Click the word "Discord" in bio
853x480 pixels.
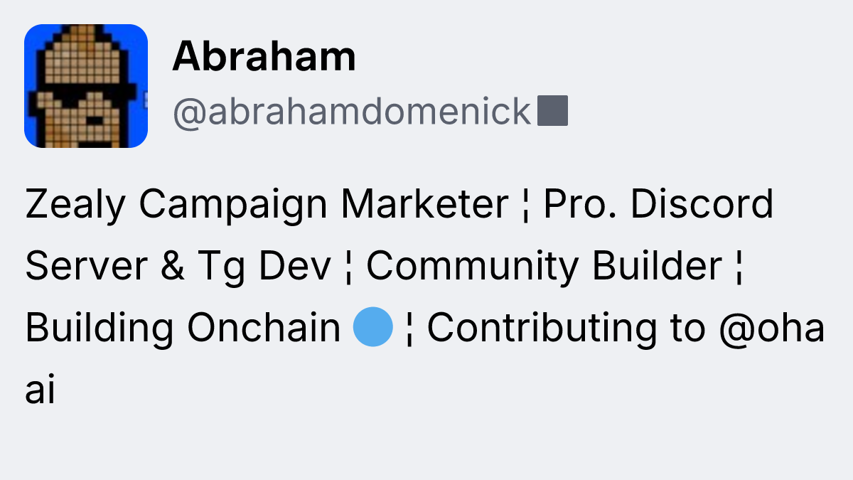point(702,204)
